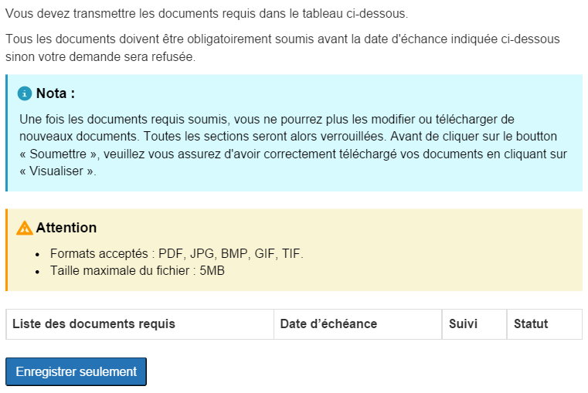Click the bullet point before Taille maximale
Screen dimensions: 588x393
pyautogui.click(x=37, y=272)
